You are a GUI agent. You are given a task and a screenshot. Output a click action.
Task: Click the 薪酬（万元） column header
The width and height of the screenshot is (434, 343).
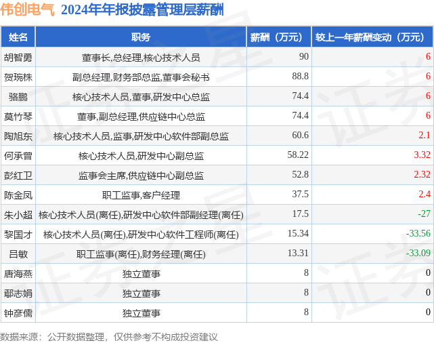point(279,37)
